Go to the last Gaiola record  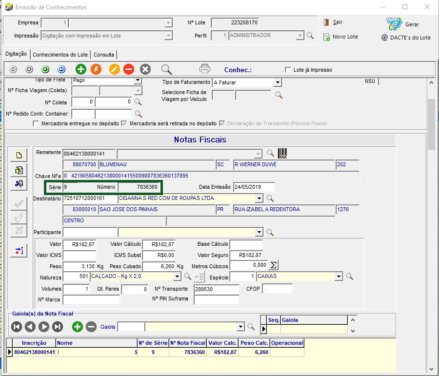58,327
